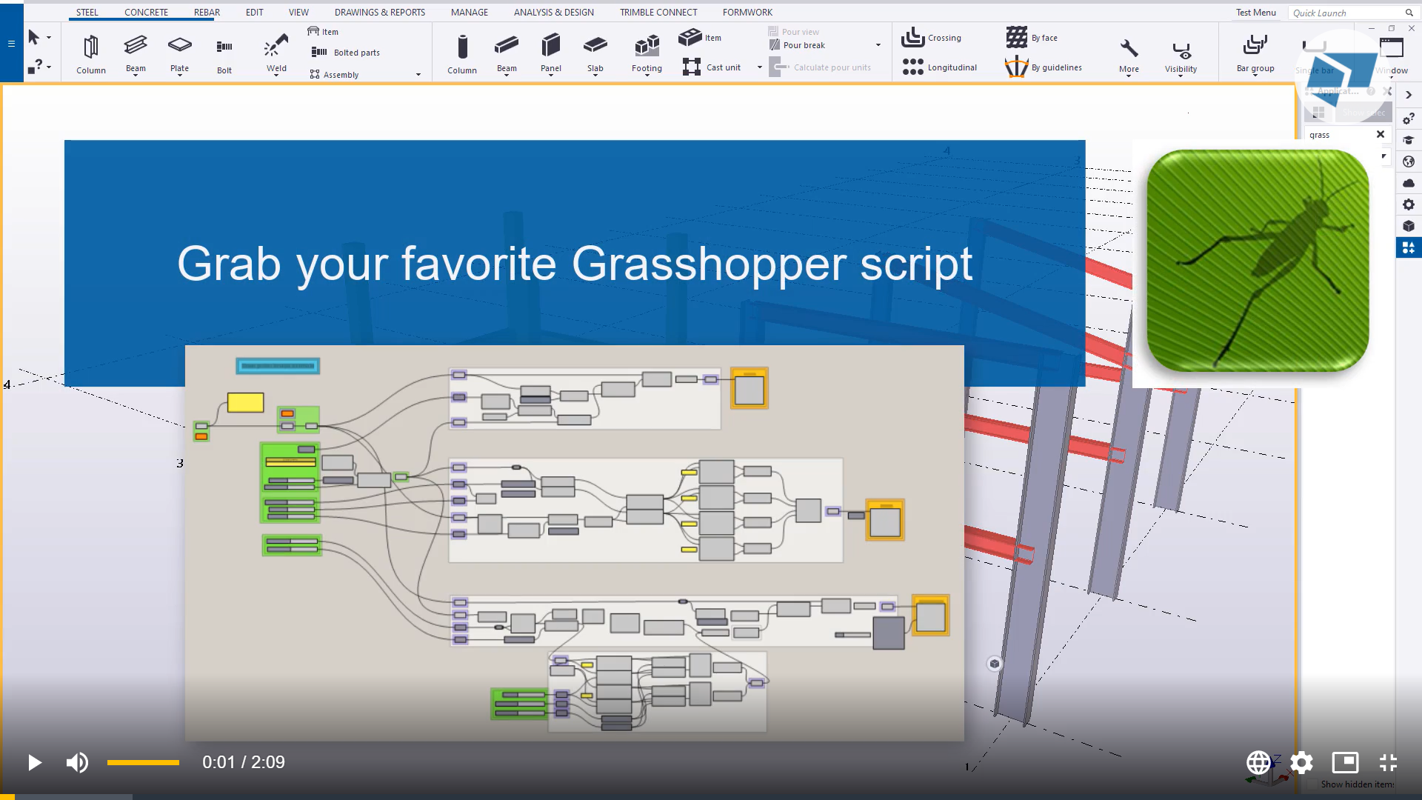The height and width of the screenshot is (800, 1422).
Task: Seek on the video progress bar
Action: click(711, 797)
